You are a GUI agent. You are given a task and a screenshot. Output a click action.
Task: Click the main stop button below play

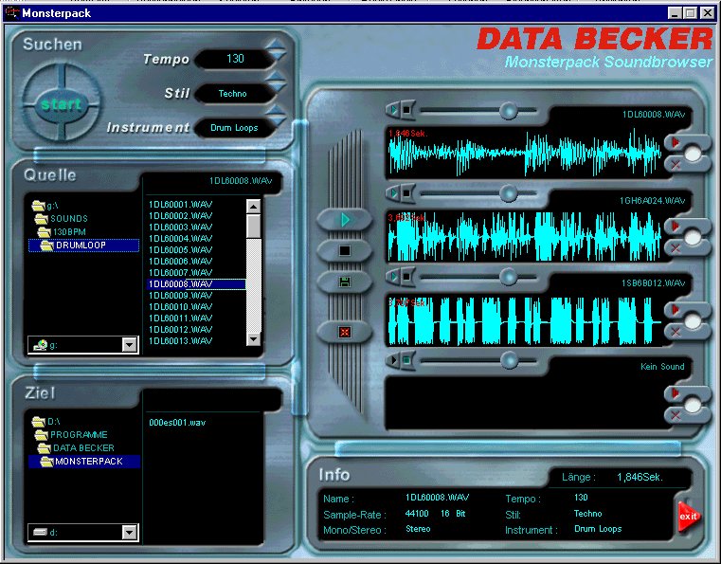[345, 251]
